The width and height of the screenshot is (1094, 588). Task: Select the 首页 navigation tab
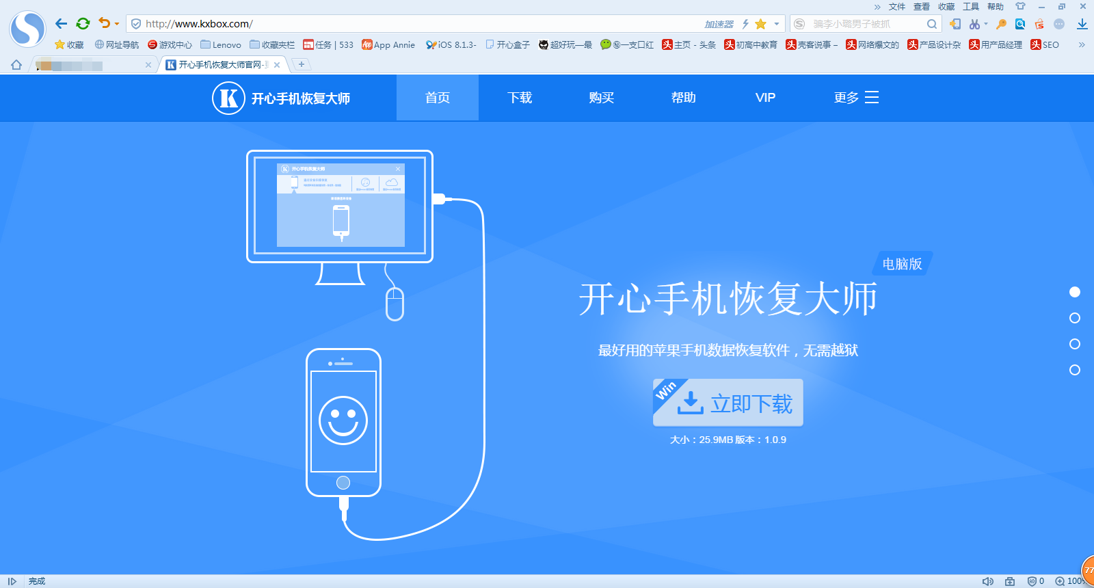coord(438,98)
